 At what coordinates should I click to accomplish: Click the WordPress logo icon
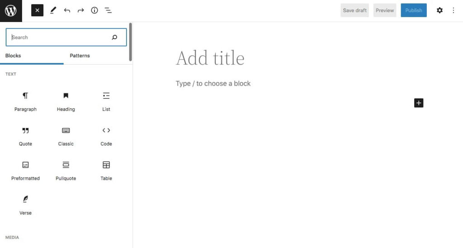point(11,11)
